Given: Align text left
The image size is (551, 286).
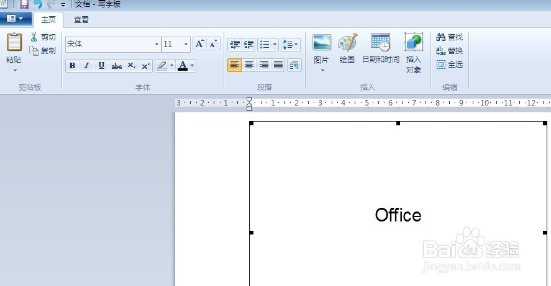Looking at the screenshot, I should 234,65.
